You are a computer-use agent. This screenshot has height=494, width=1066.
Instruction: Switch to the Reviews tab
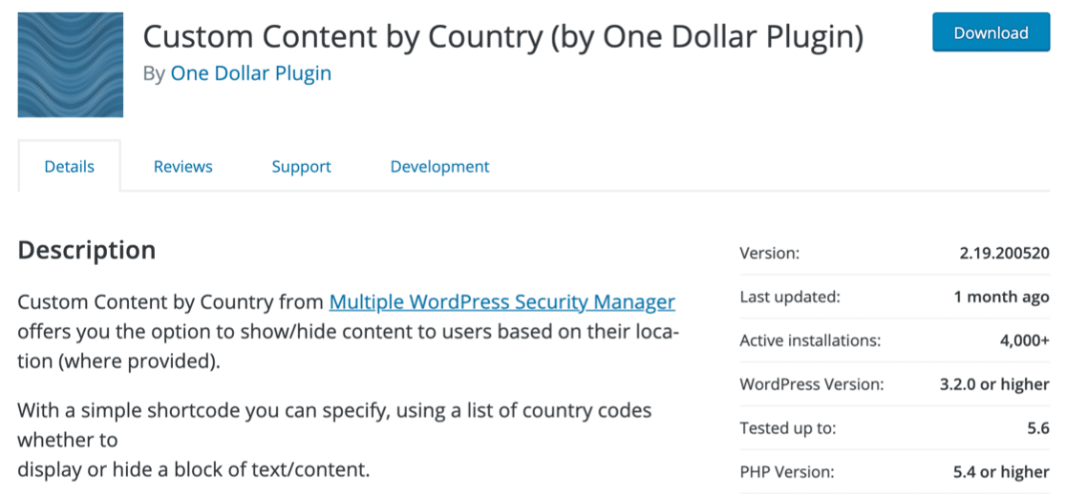tap(182, 166)
